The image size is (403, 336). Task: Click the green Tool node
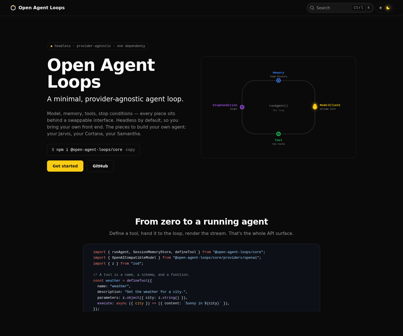[x=278, y=134]
